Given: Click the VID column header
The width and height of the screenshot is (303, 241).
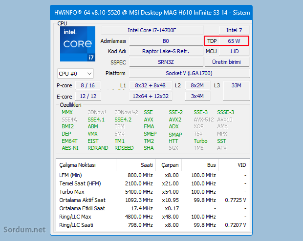Looking at the screenshot, I should point(234,165).
